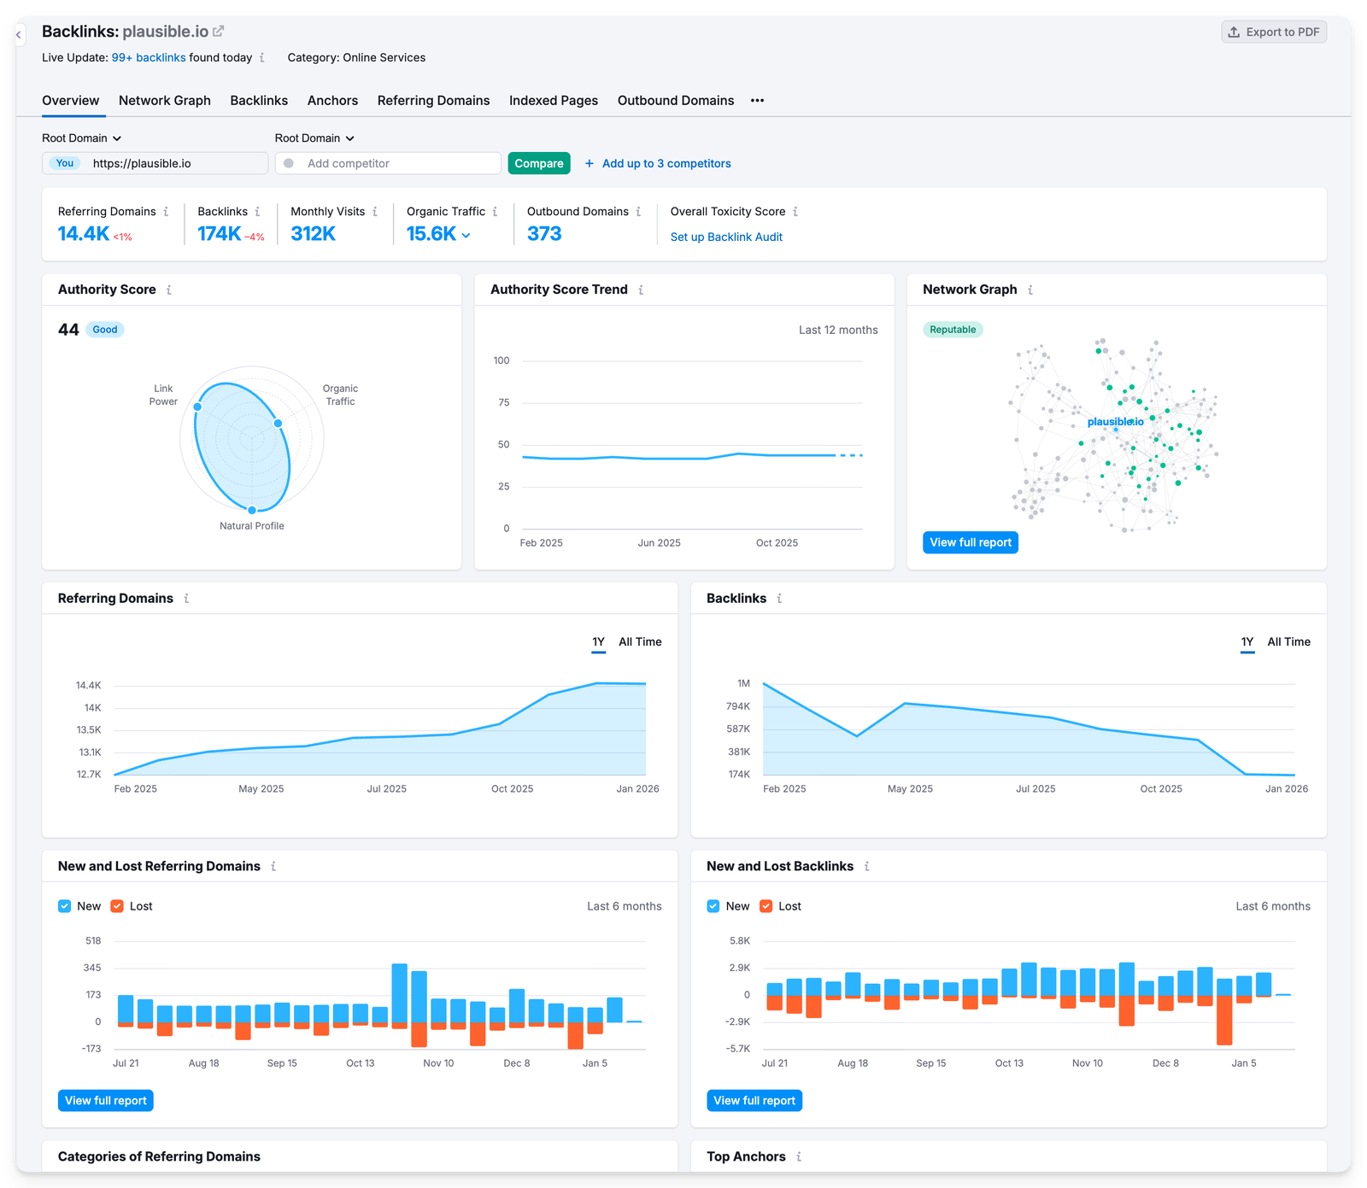Click the info icon beside Overall Toxicity Score
This screenshot has width=1367, height=1188.
click(795, 211)
